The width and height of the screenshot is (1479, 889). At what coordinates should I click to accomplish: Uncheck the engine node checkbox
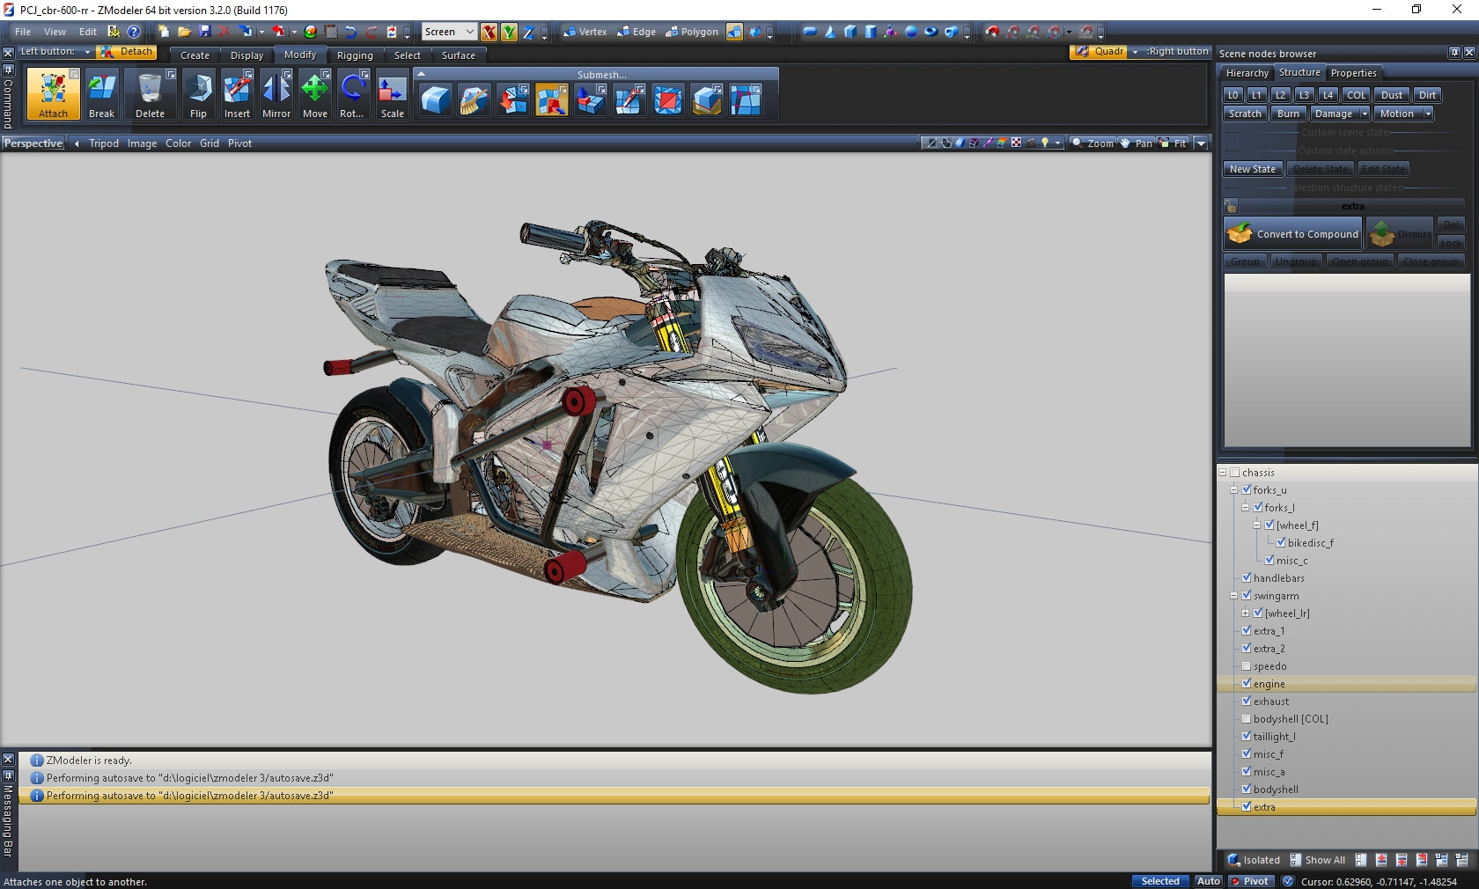click(x=1247, y=683)
